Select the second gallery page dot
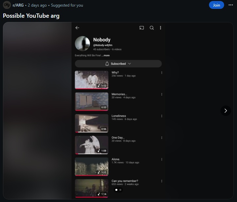Screen dimensions: 237x202 point(120,190)
